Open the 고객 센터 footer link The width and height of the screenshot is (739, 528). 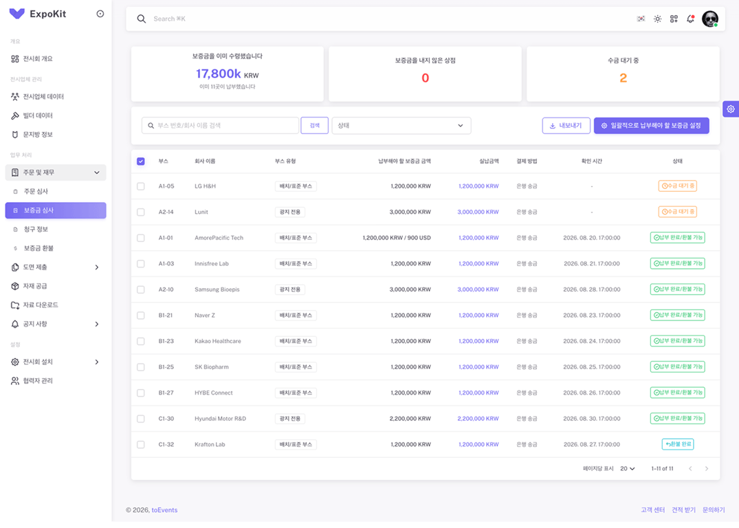point(653,510)
